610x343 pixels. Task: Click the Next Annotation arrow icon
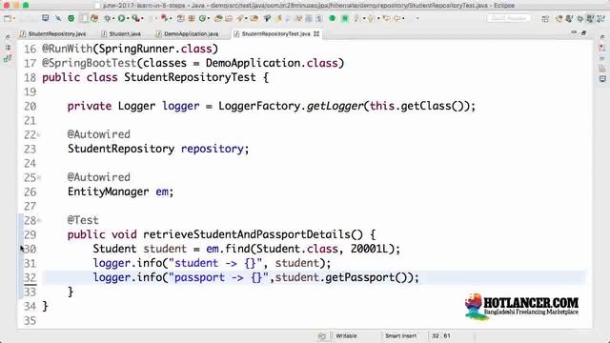click(356, 18)
